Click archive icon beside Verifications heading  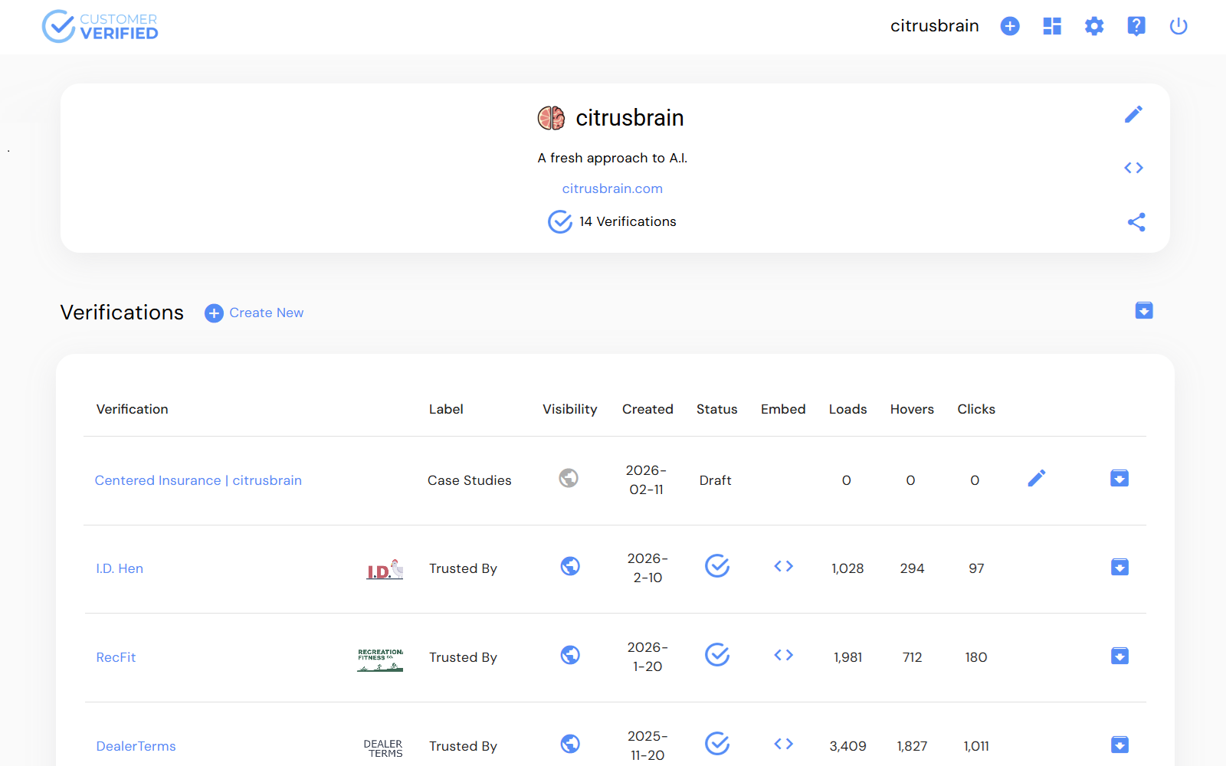pyautogui.click(x=1144, y=310)
